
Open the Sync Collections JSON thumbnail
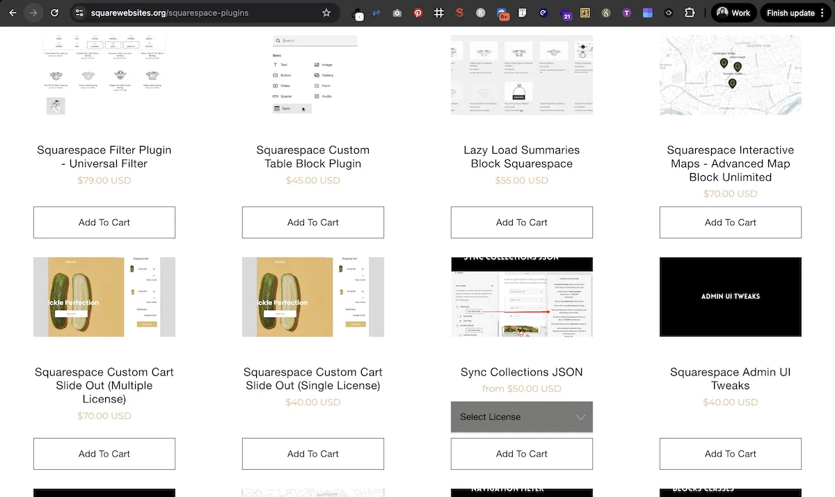[522, 297]
